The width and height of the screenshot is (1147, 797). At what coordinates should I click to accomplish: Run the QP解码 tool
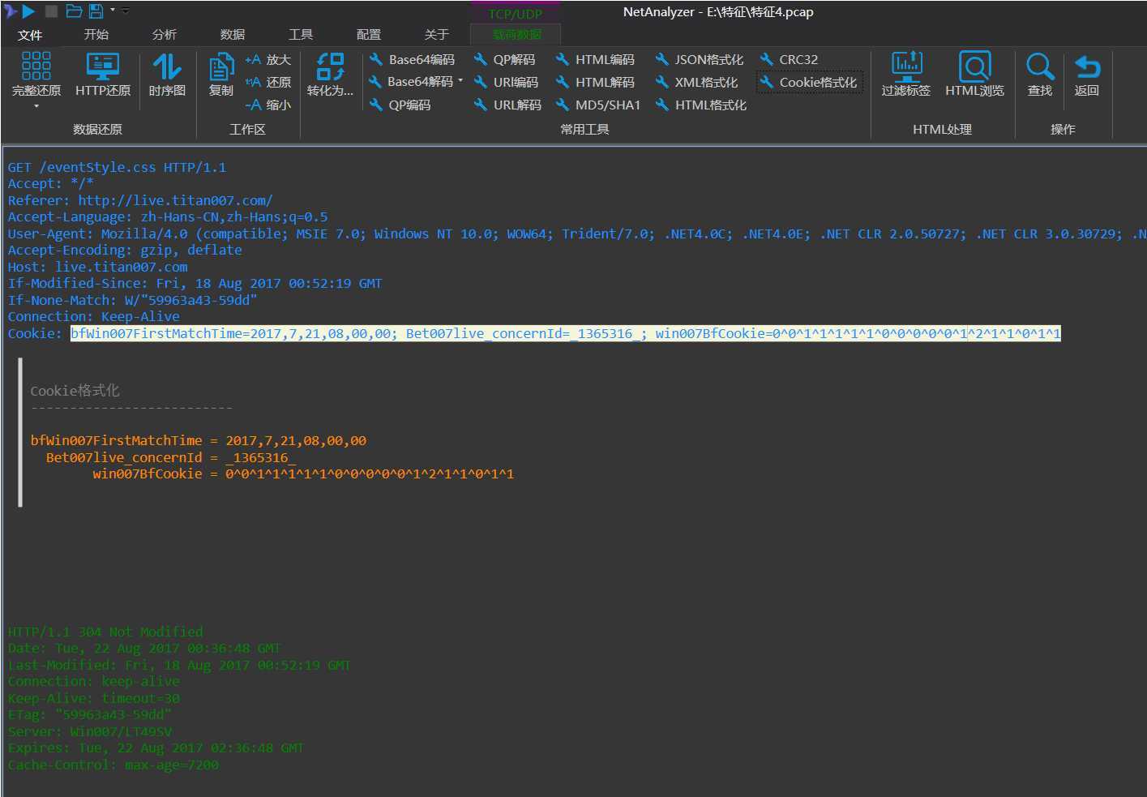pyautogui.click(x=504, y=59)
